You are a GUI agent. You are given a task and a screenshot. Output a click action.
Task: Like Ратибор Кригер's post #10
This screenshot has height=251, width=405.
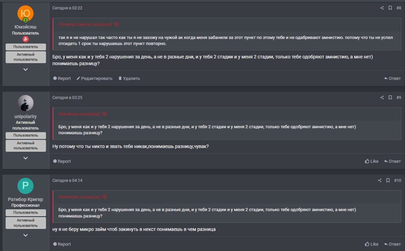[372, 244]
